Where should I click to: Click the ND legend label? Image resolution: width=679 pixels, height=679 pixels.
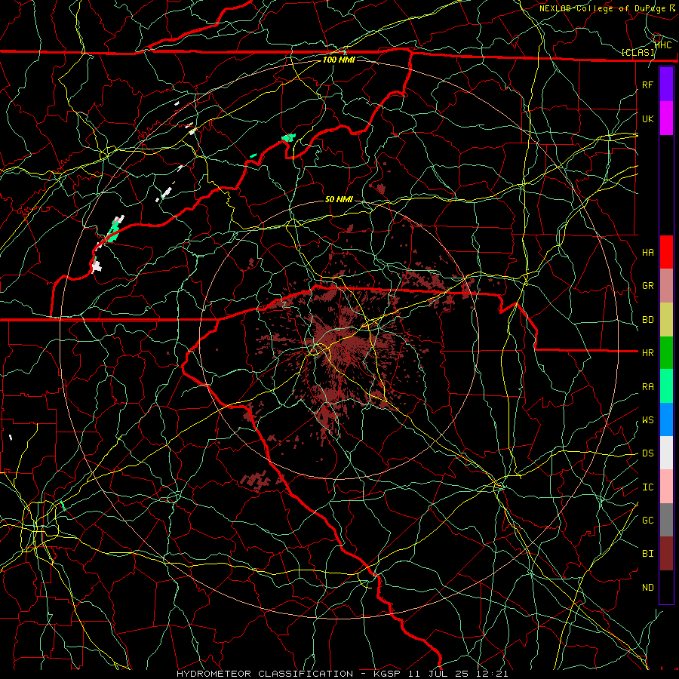point(647,587)
